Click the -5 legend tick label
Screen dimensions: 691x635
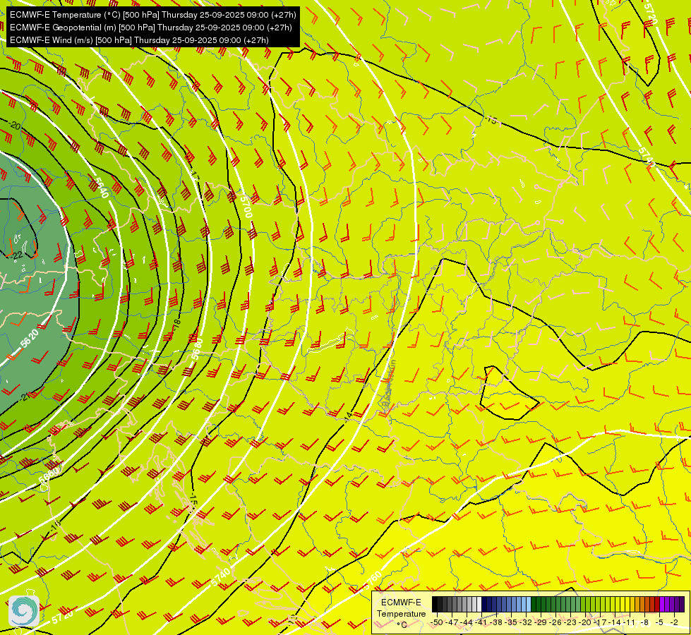point(659,622)
